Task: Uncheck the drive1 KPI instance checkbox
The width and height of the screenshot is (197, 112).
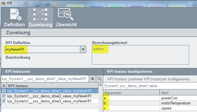Action: [x=4, y=91]
